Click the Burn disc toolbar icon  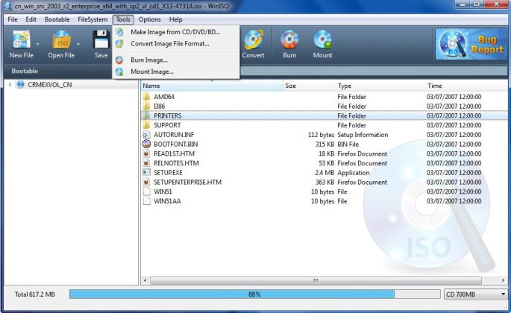(x=289, y=39)
